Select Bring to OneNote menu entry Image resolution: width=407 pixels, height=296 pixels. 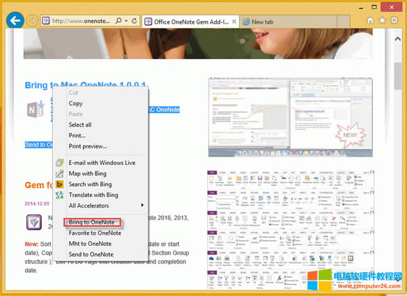click(92, 222)
